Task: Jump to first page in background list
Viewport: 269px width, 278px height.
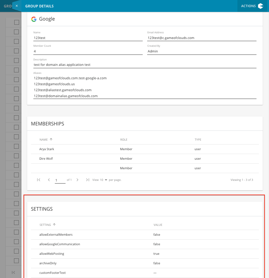Action: [13, 273]
